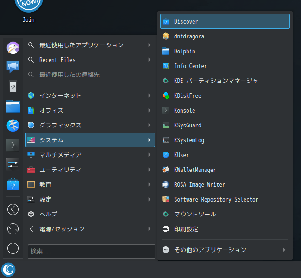Open KWalletManager entry
This screenshot has width=301, height=278.
click(x=225, y=170)
